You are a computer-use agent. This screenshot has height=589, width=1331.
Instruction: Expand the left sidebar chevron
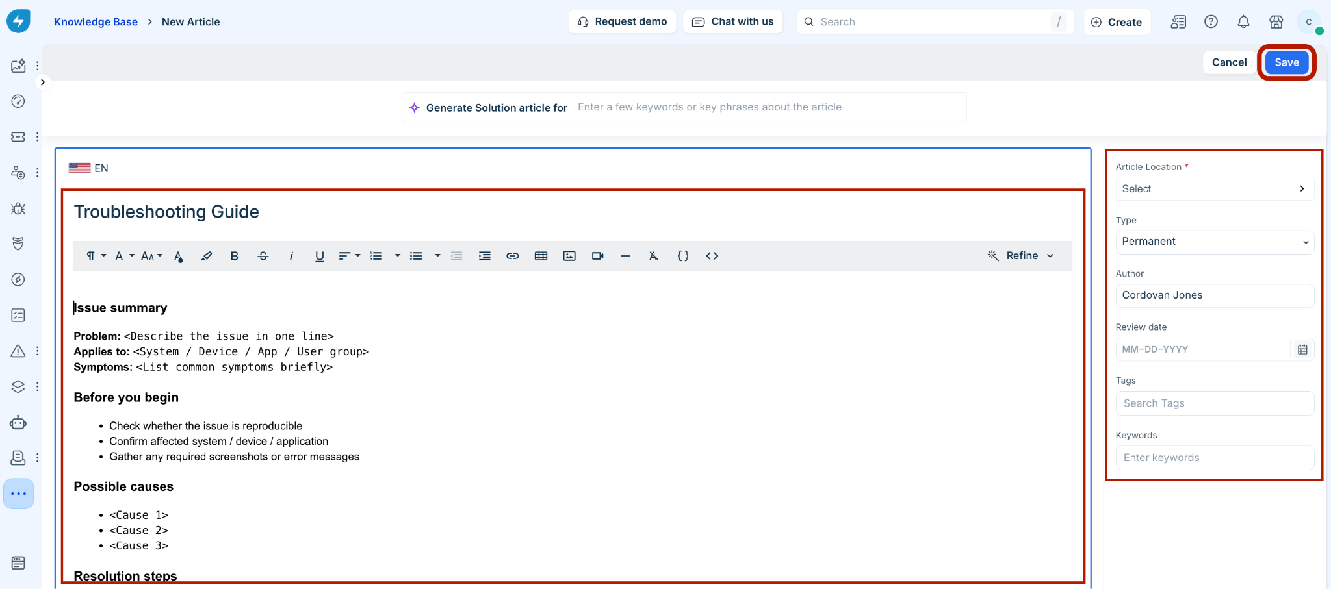click(x=43, y=82)
